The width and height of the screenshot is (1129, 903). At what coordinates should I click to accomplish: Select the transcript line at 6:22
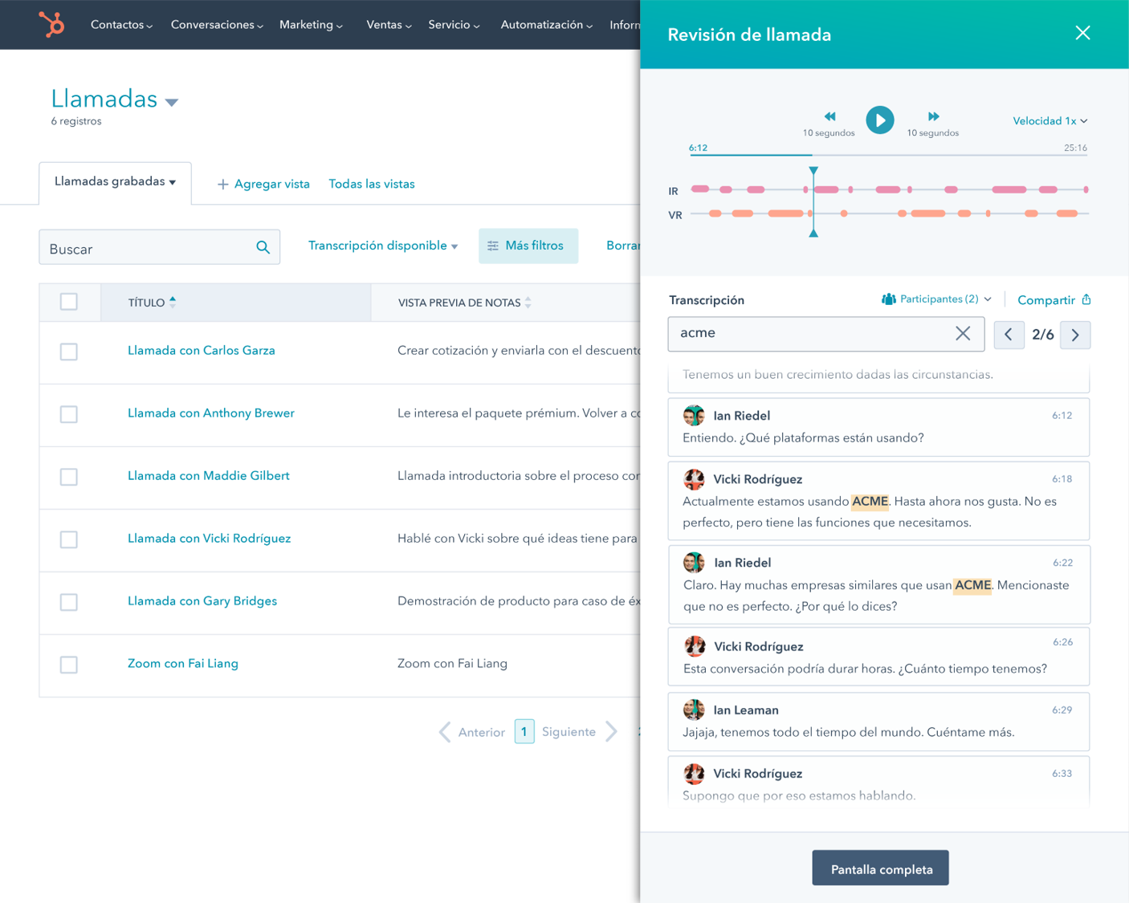coord(878,585)
